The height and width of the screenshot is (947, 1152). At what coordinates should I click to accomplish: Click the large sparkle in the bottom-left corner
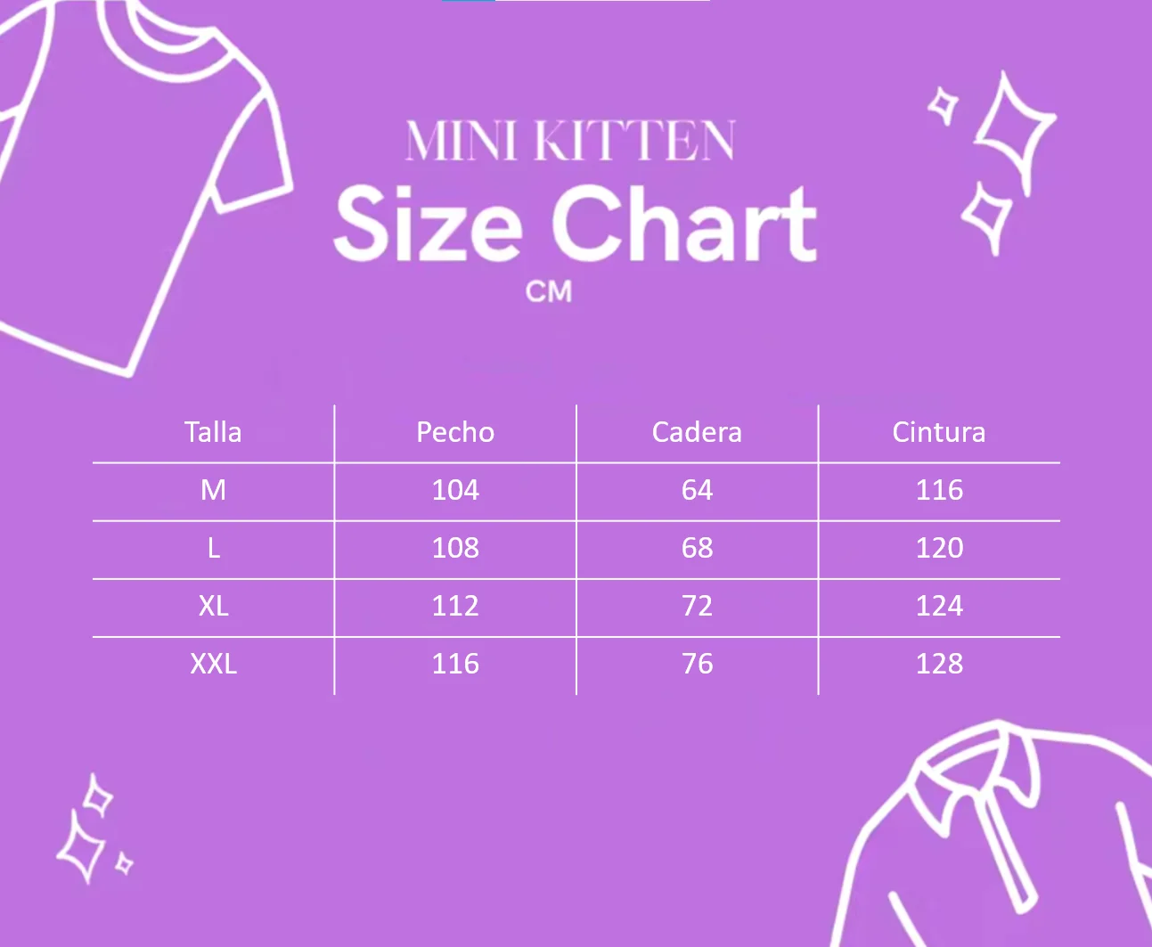tap(80, 849)
